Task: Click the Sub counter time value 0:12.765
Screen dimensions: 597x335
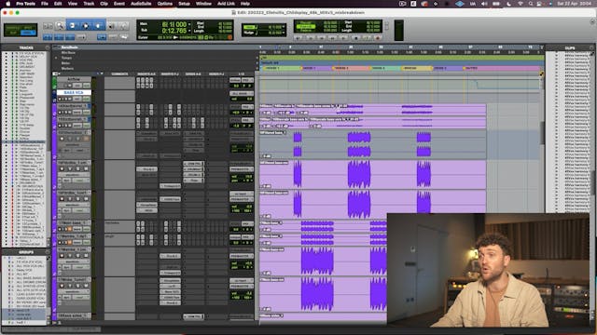Action: [174, 31]
